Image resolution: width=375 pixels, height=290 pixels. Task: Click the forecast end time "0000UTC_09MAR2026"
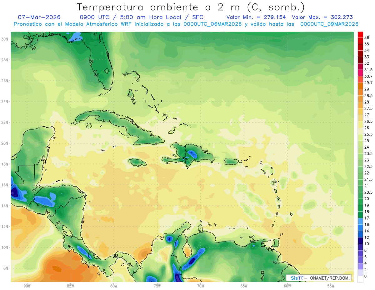(x=329, y=24)
